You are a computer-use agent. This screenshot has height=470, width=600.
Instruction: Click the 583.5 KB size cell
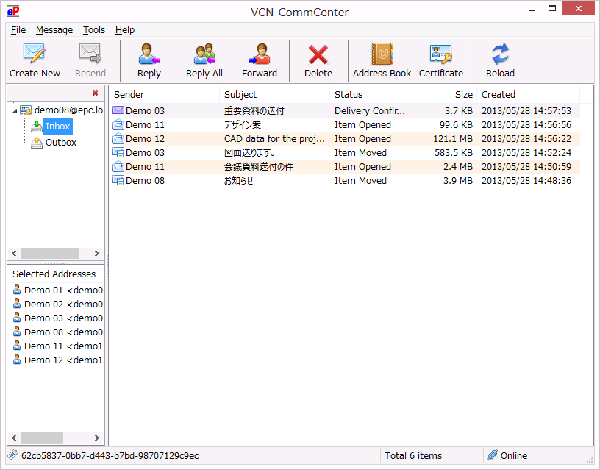[x=454, y=153]
